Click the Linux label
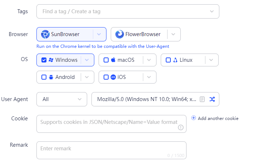Image resolution: width=259 pixels, height=161 pixels. 186,60
